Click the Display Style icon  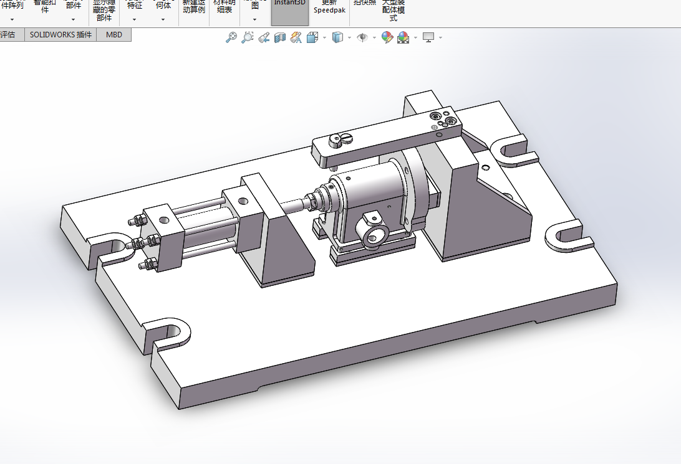(x=337, y=38)
